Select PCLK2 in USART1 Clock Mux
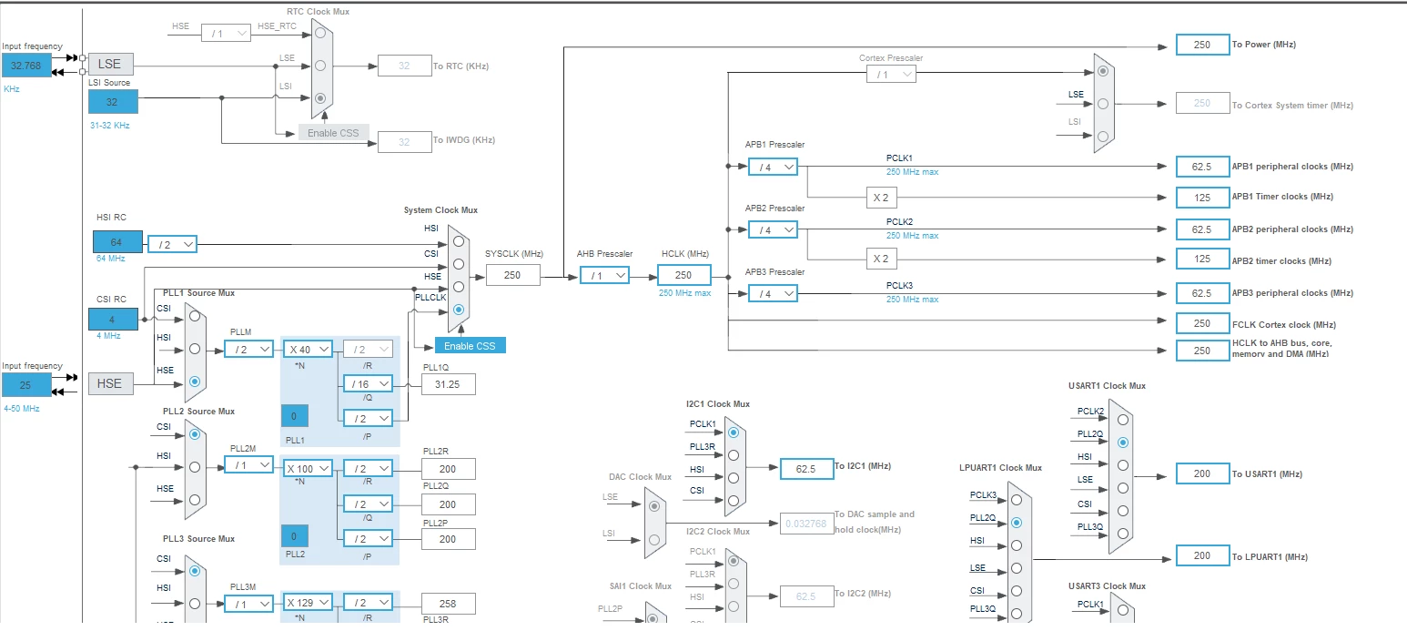Image resolution: width=1407 pixels, height=631 pixels. click(1123, 419)
